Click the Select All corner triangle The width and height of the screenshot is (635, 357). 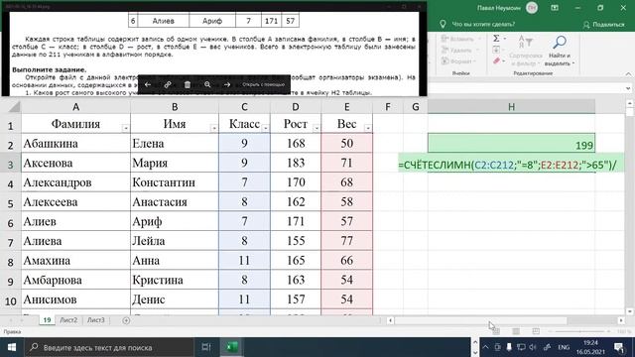tap(15, 107)
